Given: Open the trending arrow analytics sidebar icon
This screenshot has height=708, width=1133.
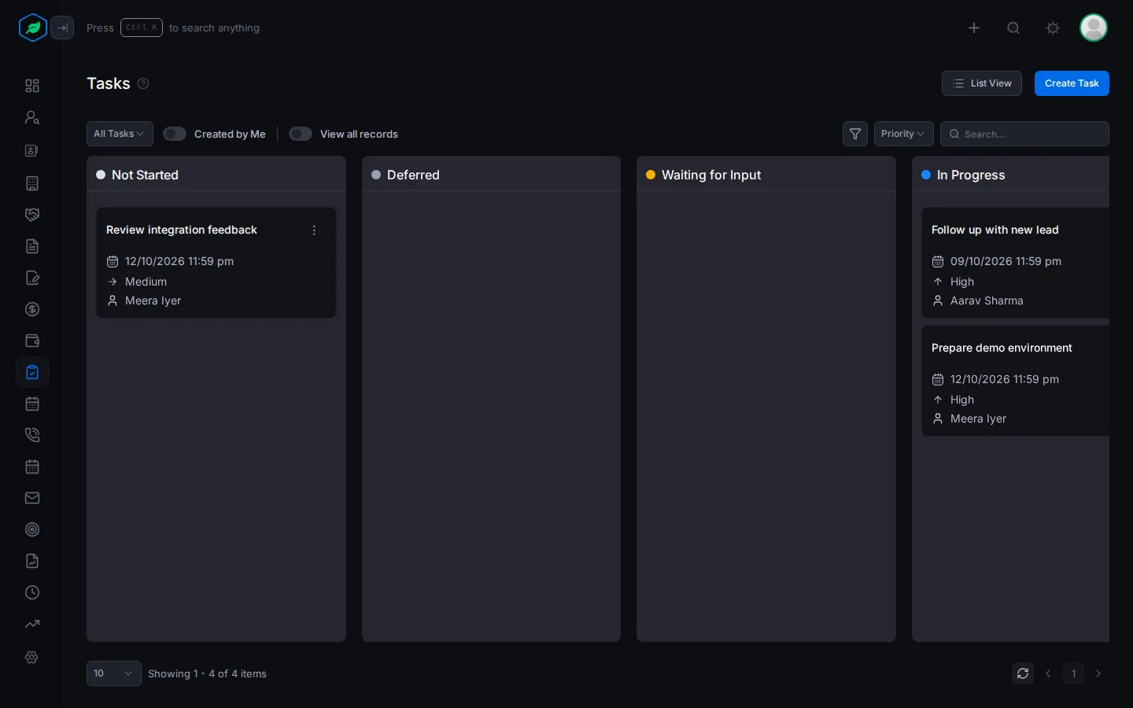Looking at the screenshot, I should click(32, 624).
